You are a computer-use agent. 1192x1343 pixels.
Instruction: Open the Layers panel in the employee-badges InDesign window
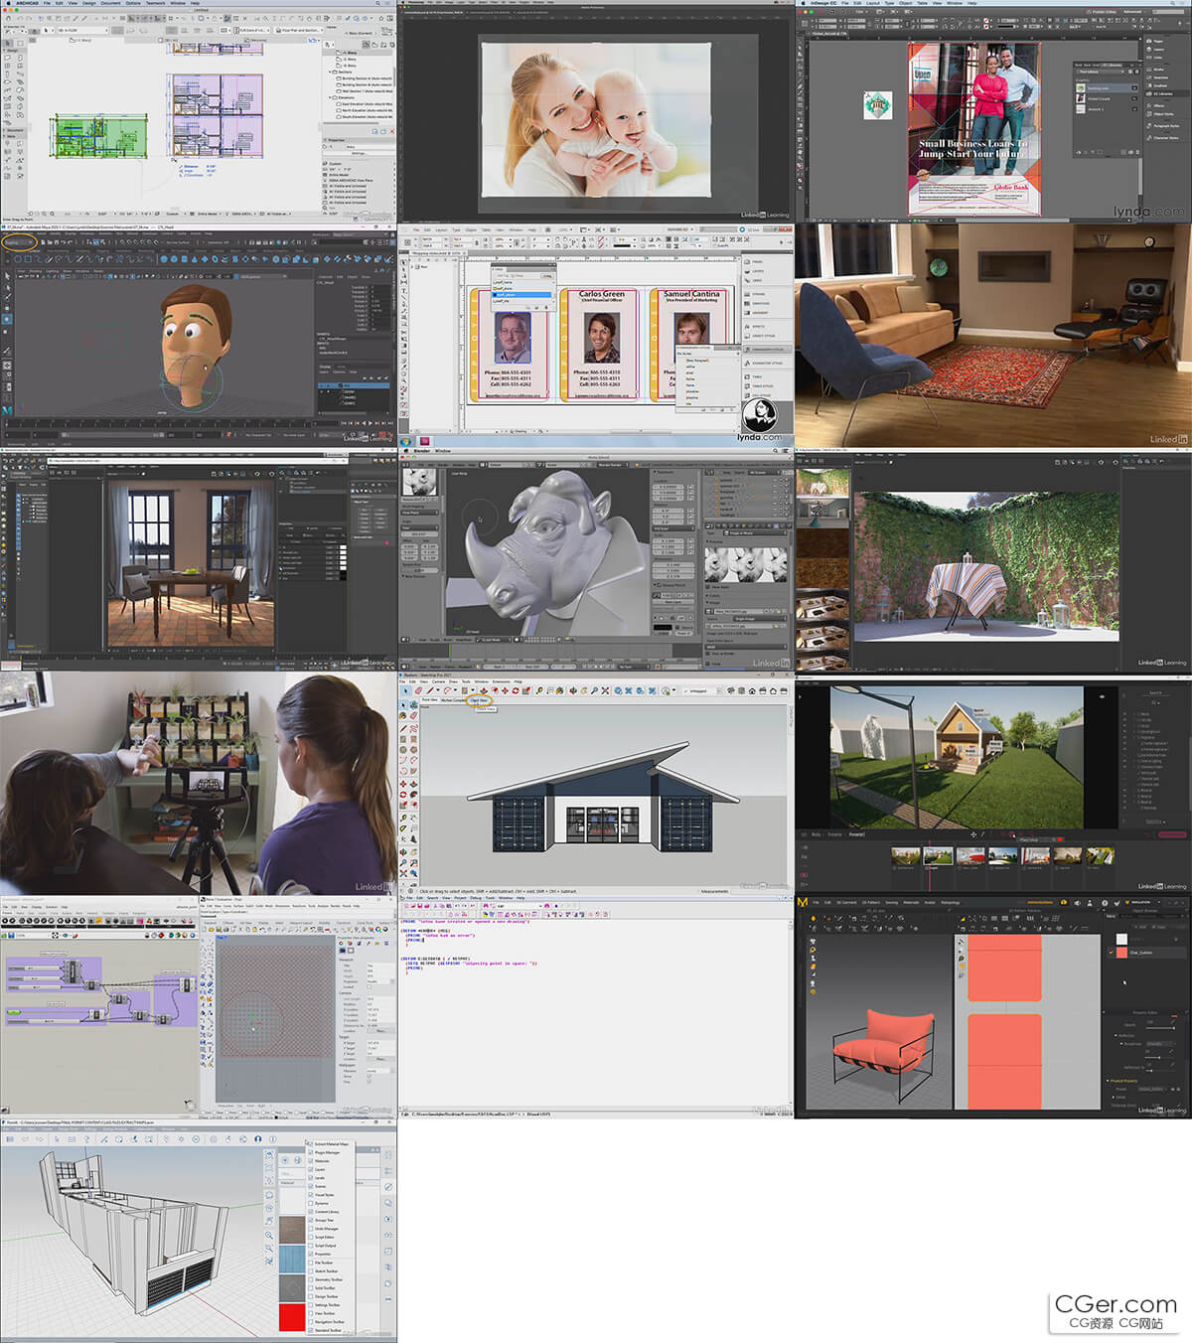[x=757, y=271]
